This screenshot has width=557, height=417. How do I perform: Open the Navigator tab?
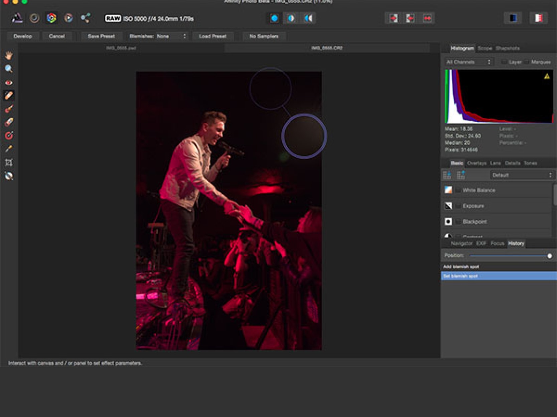coord(461,244)
